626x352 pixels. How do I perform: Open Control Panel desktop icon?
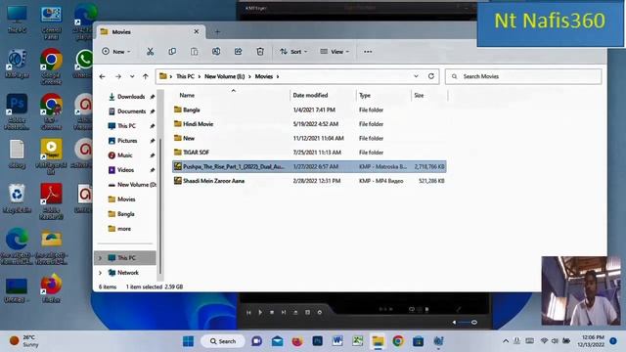click(51, 22)
